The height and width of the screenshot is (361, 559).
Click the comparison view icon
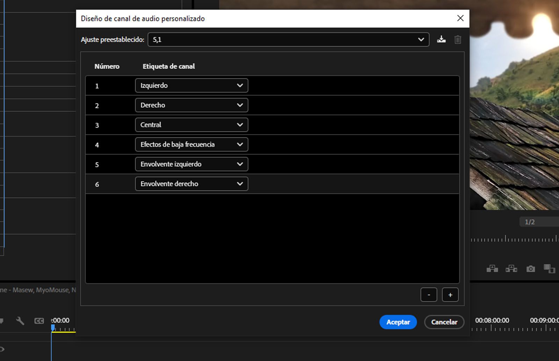(x=492, y=269)
